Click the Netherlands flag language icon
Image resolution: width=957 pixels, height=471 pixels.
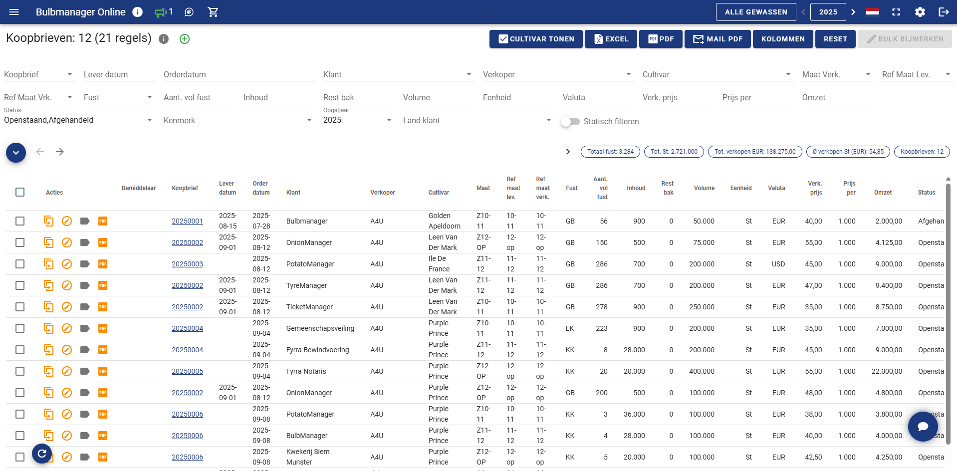pos(872,12)
